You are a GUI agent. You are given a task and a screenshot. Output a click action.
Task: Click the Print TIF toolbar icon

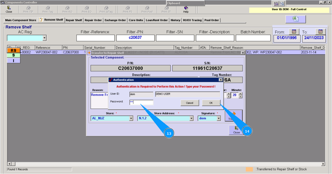[28, 9]
